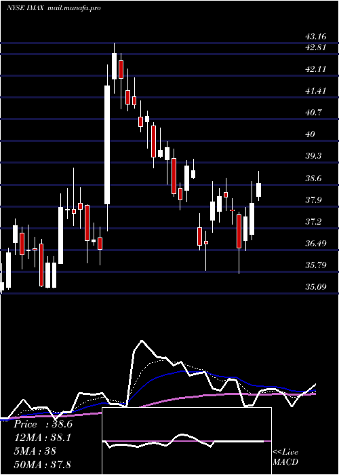Select the 37.2 price level label

point(313,221)
